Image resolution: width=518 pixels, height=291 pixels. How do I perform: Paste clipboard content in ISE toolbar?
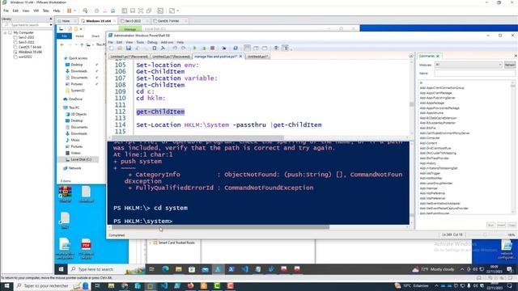coord(155,48)
